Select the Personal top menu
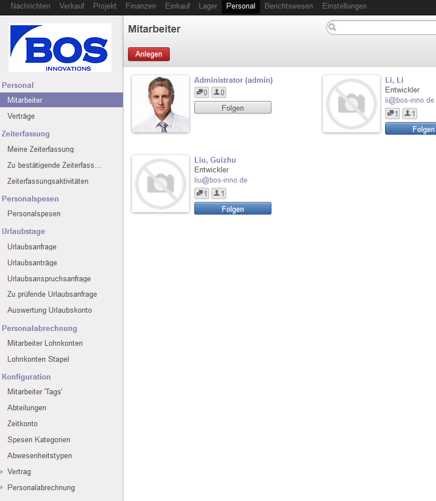 click(241, 6)
